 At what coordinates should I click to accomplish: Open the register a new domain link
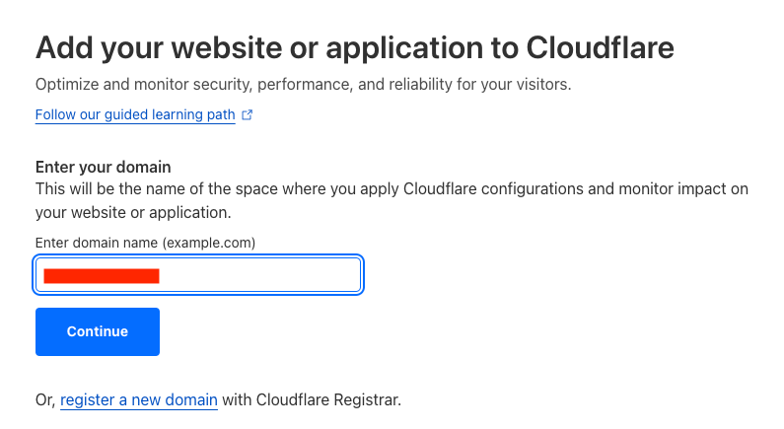tap(138, 400)
